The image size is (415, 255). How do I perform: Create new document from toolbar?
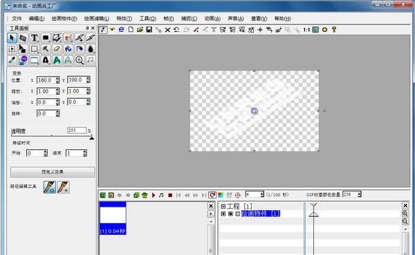(131, 29)
